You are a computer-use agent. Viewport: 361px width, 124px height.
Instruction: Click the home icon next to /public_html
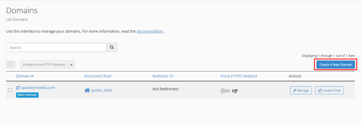[87, 90]
